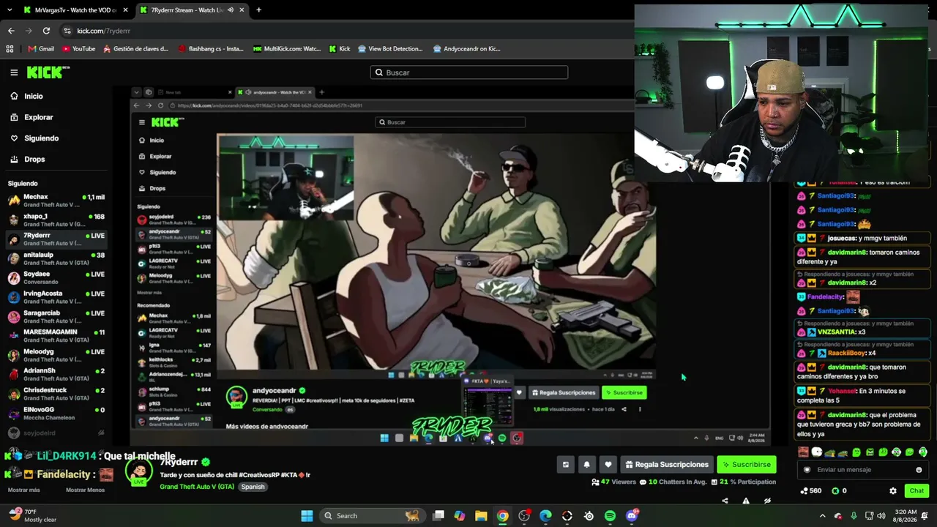Toggle follow heart for 7Ryderrr

tap(608, 464)
